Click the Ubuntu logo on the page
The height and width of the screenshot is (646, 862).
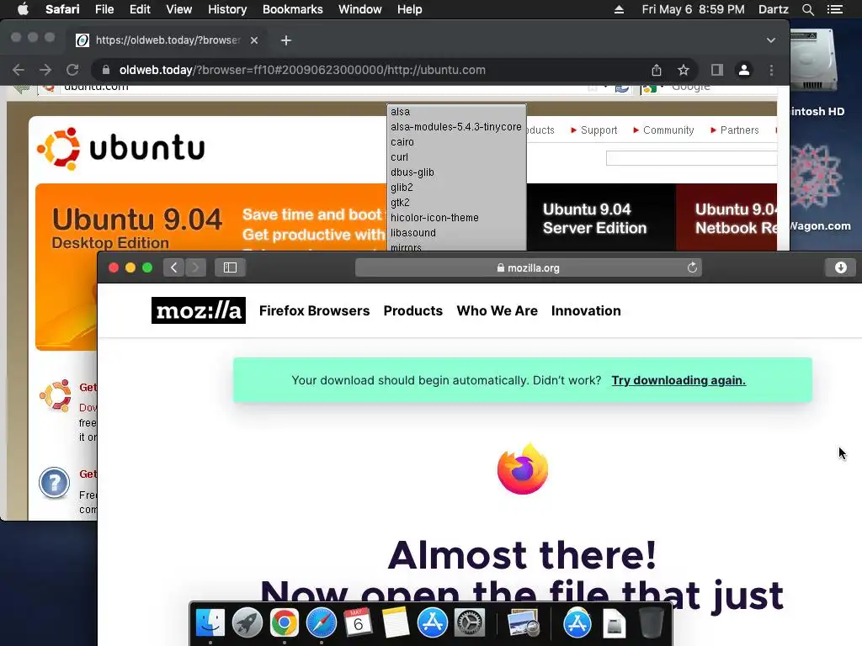[121, 148]
